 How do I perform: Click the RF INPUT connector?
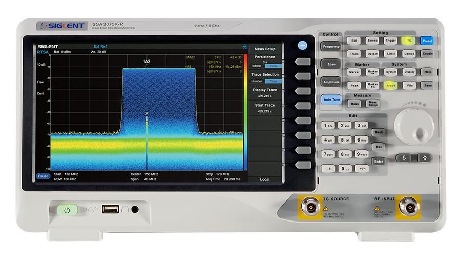pyautogui.click(x=409, y=207)
